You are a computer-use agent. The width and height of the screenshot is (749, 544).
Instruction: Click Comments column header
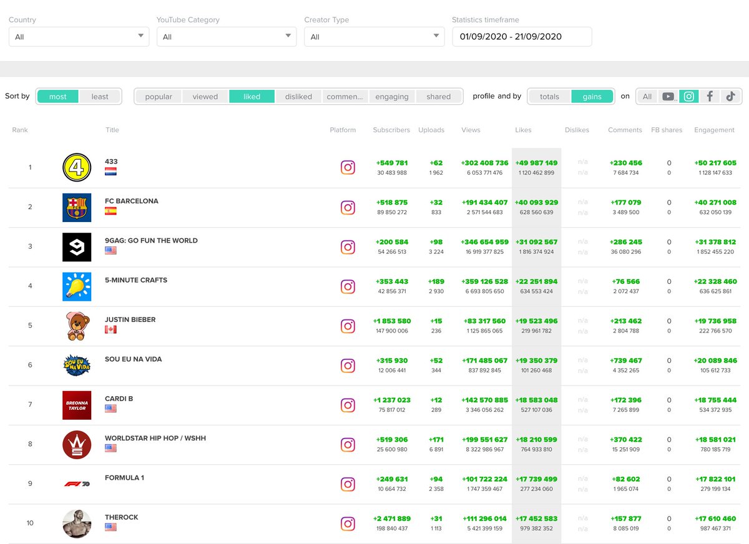coord(625,130)
